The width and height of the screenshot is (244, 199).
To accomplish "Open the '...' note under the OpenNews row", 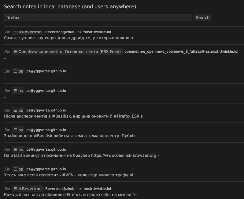I will pos(6,58).
